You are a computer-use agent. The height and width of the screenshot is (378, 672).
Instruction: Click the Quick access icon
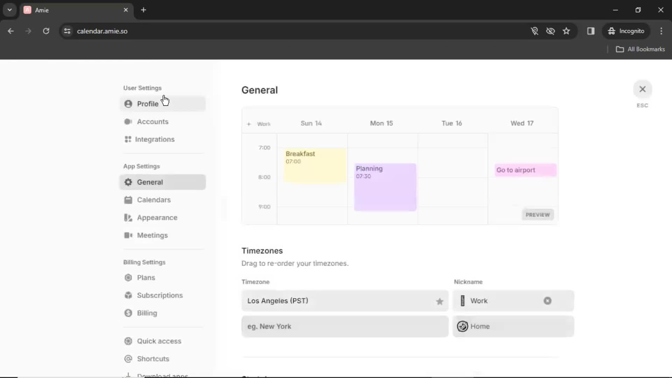(128, 341)
